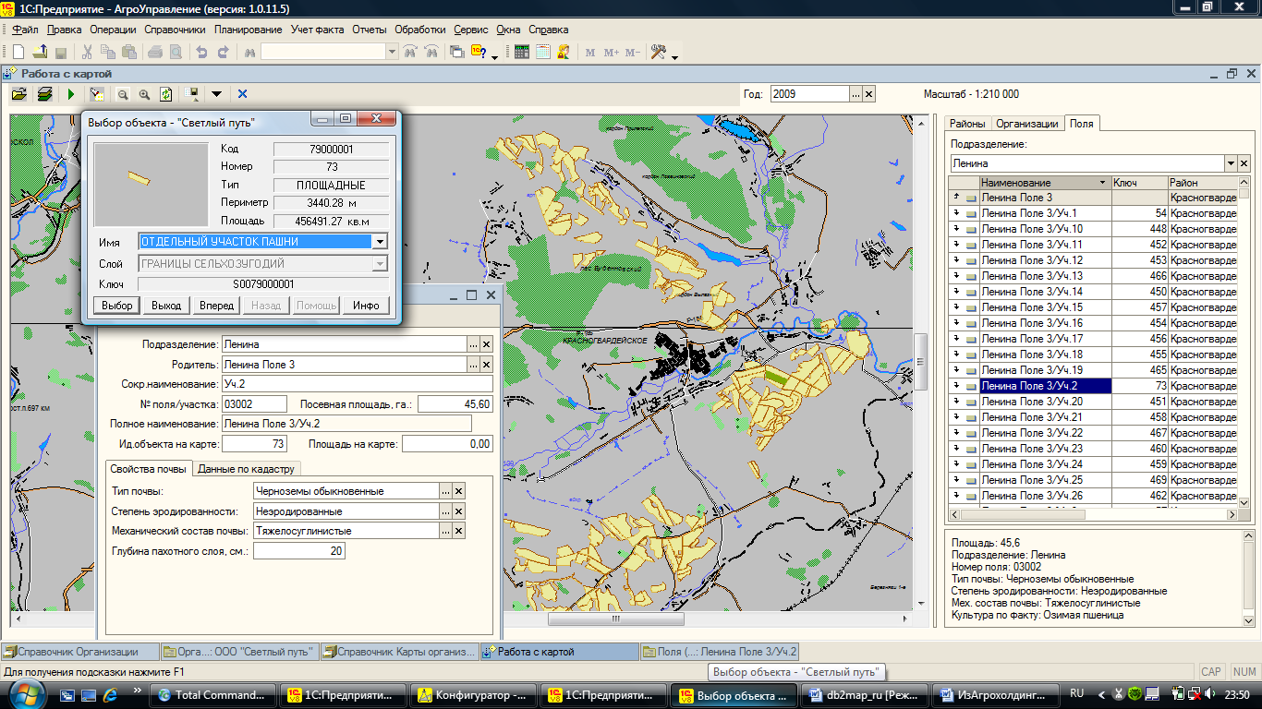
Task: Click the map layers stack icon
Action: (x=44, y=94)
